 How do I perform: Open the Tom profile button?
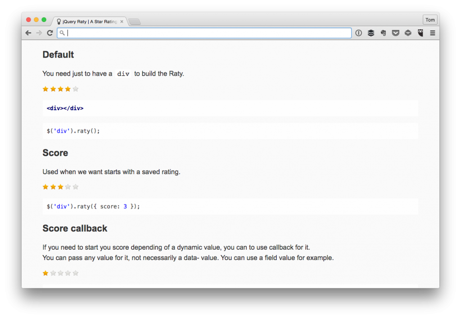point(430,20)
